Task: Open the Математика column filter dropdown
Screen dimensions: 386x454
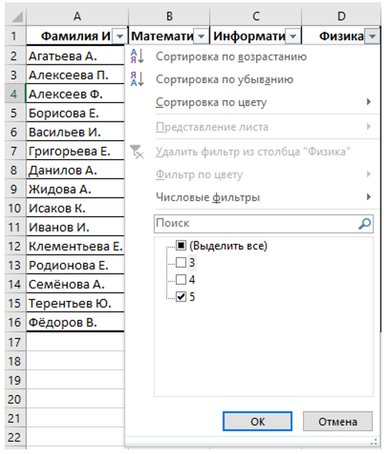Action: pos(201,36)
